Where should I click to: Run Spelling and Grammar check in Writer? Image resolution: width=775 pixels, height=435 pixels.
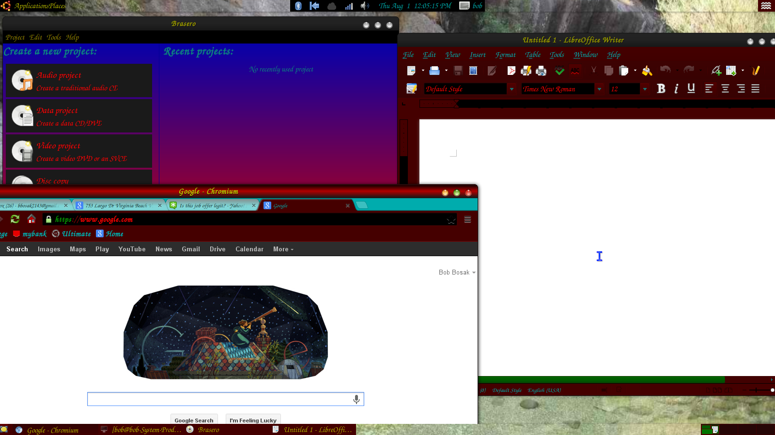559,71
